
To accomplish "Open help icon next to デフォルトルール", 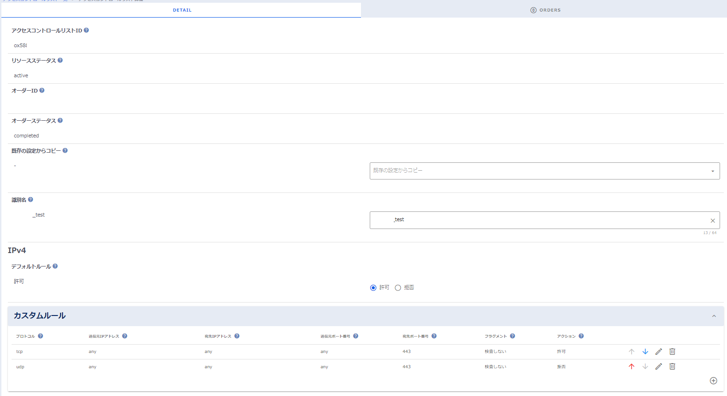I will (55, 266).
